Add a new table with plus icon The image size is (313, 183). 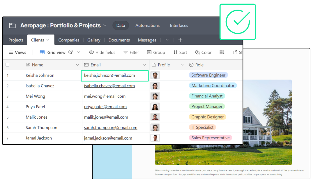click(180, 40)
